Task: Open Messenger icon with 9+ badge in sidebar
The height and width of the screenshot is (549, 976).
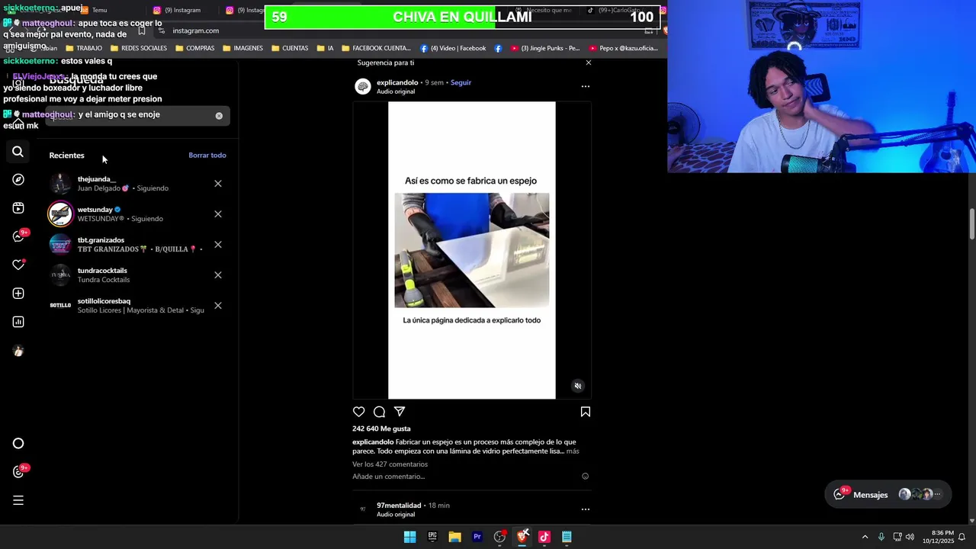Action: pos(19,236)
